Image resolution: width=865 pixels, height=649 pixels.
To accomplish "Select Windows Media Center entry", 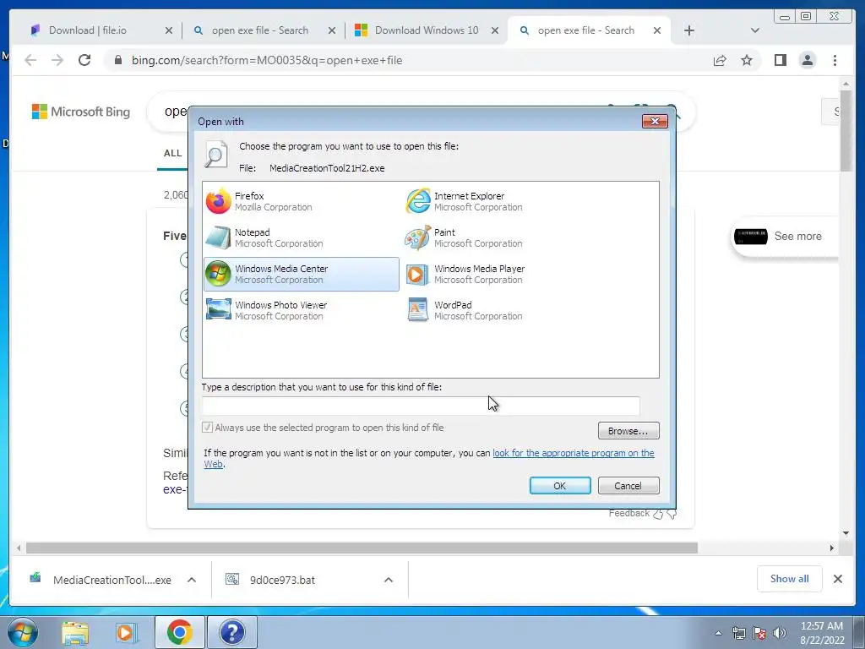I will pyautogui.click(x=302, y=275).
